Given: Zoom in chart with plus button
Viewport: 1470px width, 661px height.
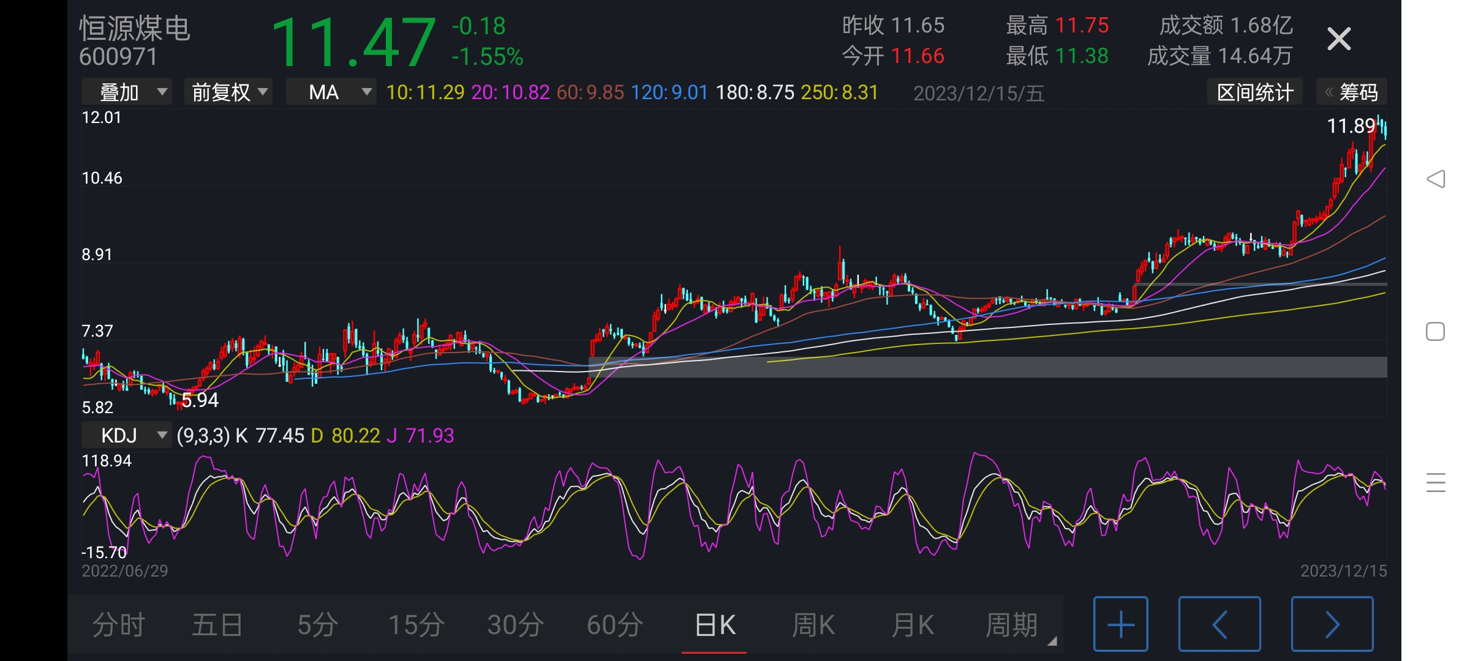Looking at the screenshot, I should 1121,624.
